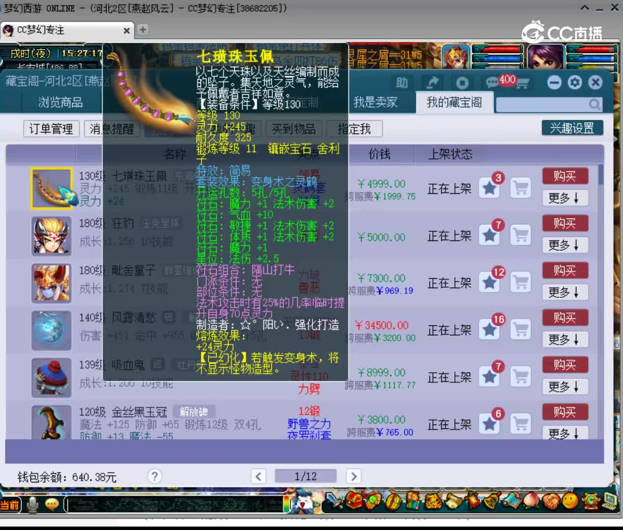Click wallet balance help question mark

[x=154, y=476]
